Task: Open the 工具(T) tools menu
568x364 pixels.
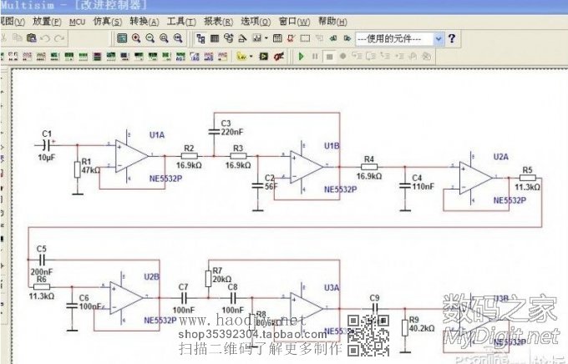Action: [176, 21]
